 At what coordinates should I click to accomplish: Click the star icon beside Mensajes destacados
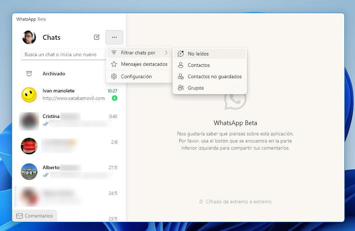pos(114,64)
